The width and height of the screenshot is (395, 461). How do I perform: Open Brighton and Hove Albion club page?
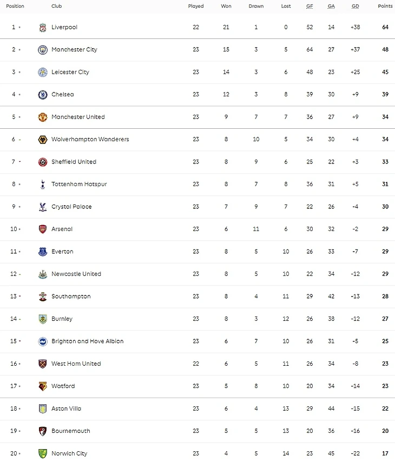tap(87, 341)
